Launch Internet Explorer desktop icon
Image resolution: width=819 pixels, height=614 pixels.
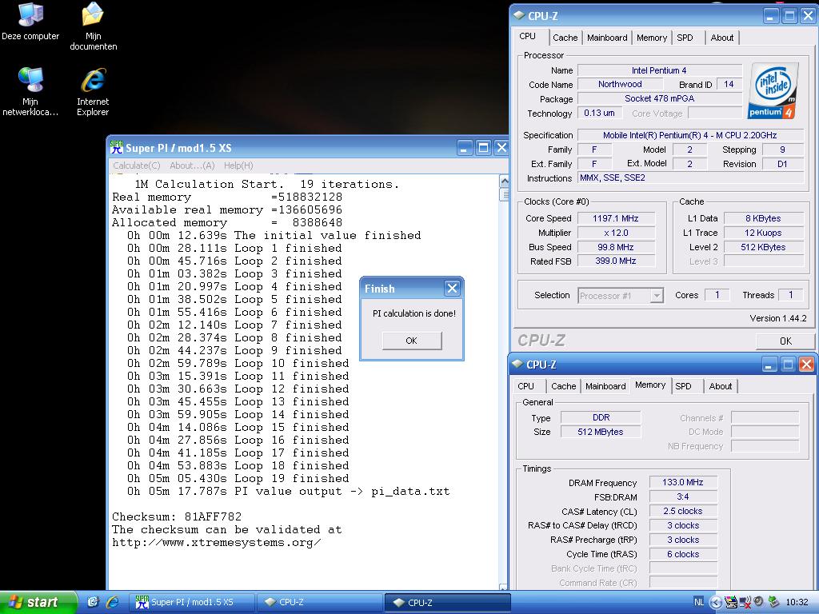[x=93, y=91]
